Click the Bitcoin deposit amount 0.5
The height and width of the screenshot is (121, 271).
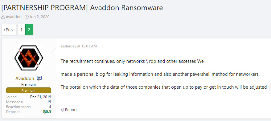[x=47, y=112]
